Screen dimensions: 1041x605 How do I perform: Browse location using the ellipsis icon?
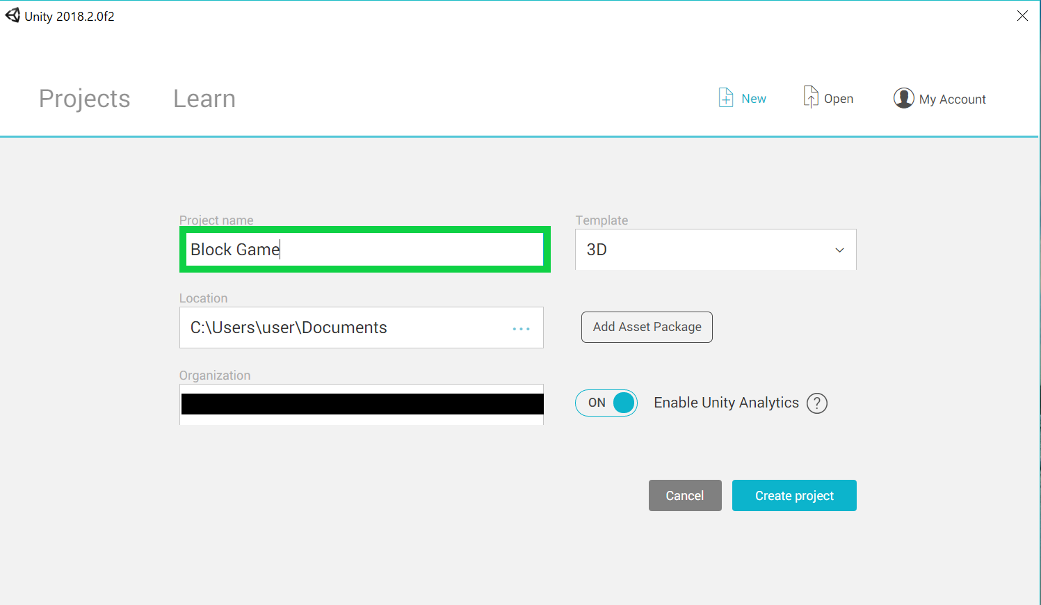pos(521,328)
